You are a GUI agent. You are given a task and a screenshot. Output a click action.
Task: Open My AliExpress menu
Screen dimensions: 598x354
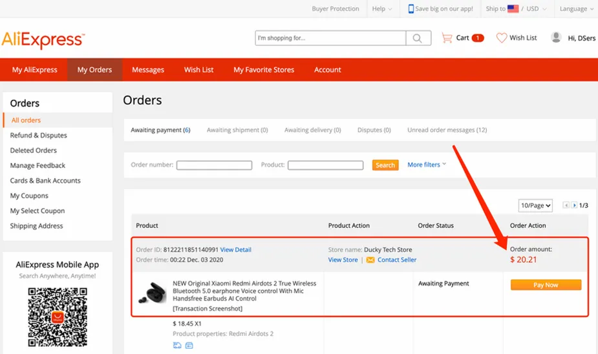point(34,70)
